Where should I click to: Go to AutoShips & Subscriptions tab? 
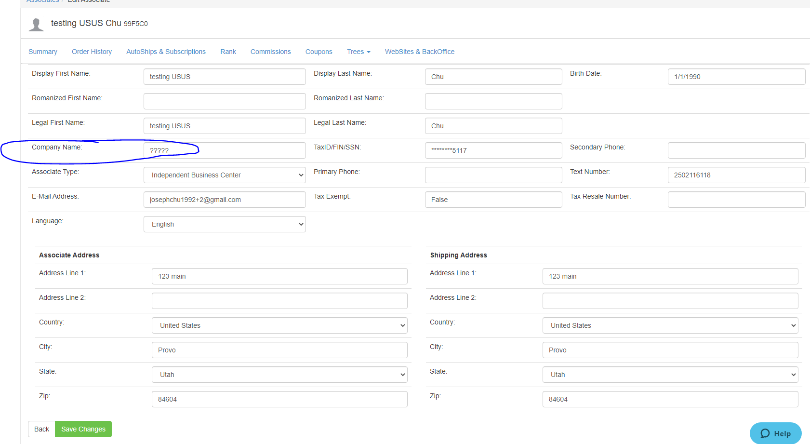point(166,52)
